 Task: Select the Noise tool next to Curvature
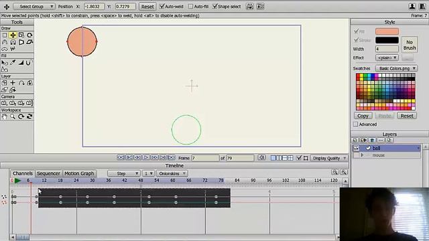pyautogui.click(x=13, y=49)
